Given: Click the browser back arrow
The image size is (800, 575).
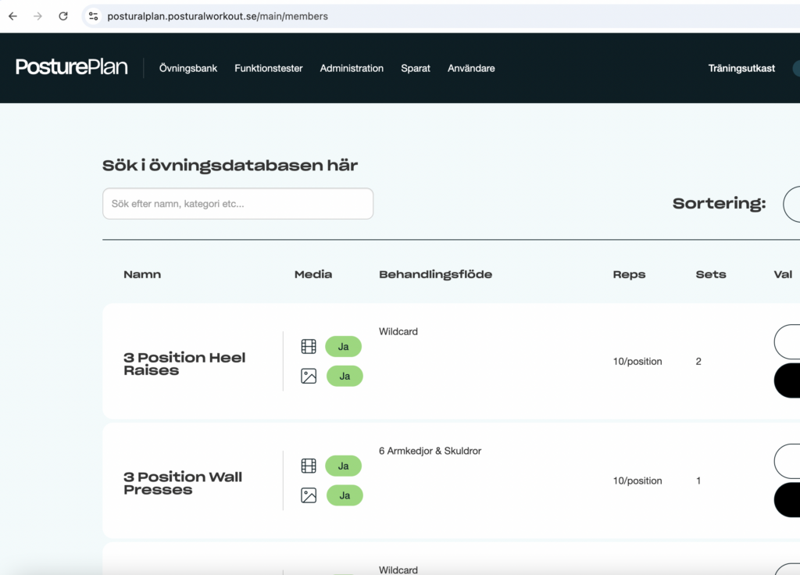Looking at the screenshot, I should 12,16.
